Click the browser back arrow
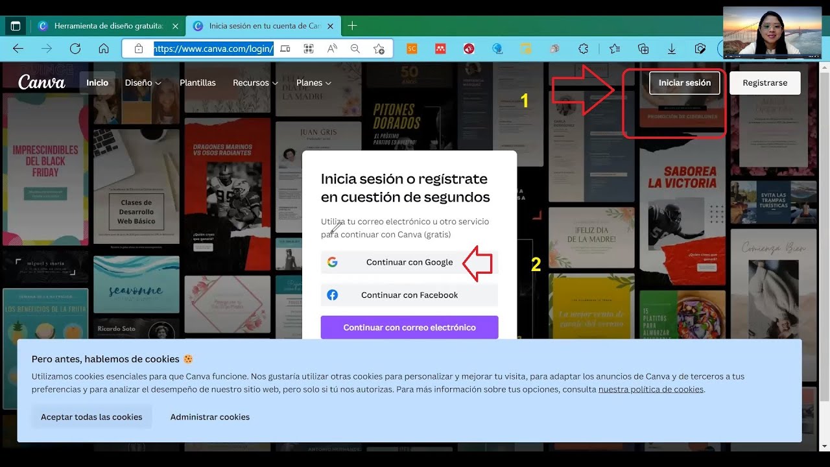This screenshot has width=830, height=467. pyautogui.click(x=18, y=49)
